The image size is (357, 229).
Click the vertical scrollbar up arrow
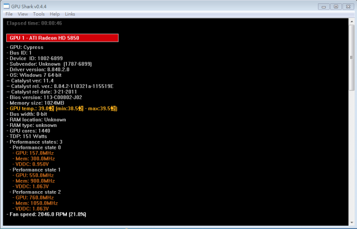tap(351, 22)
